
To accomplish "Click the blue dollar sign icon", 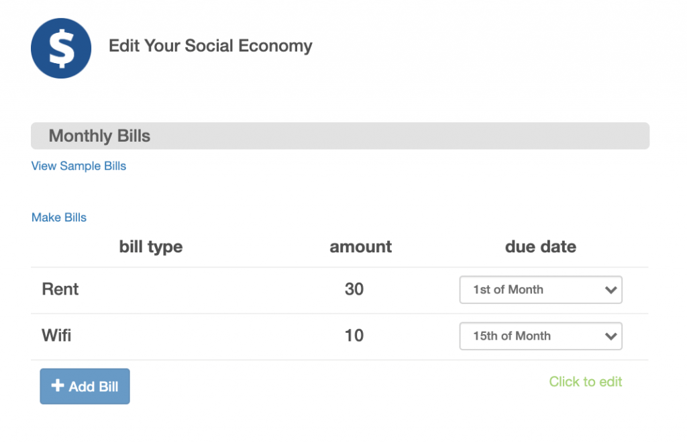I will click(x=61, y=48).
